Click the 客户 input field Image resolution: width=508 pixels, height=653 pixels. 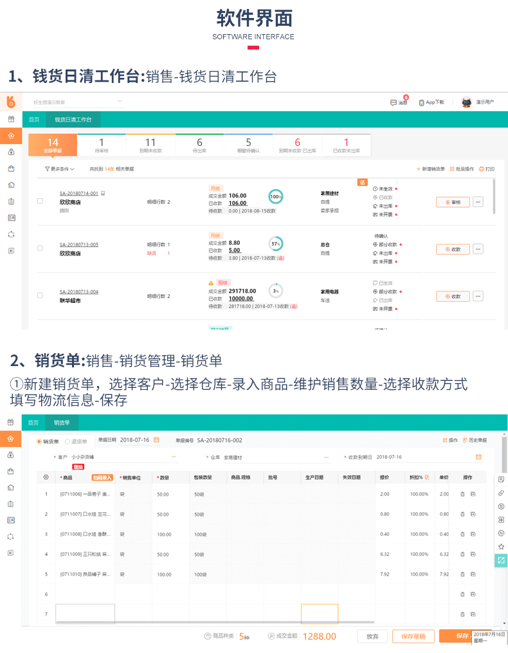(122, 457)
